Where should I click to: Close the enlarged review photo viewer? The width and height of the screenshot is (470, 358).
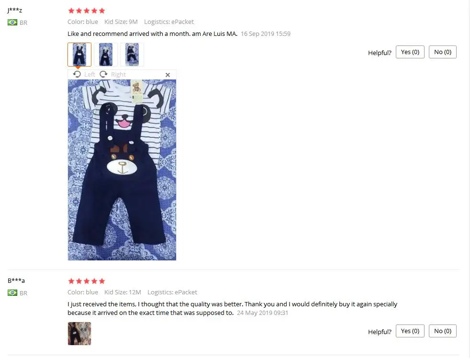click(x=168, y=75)
